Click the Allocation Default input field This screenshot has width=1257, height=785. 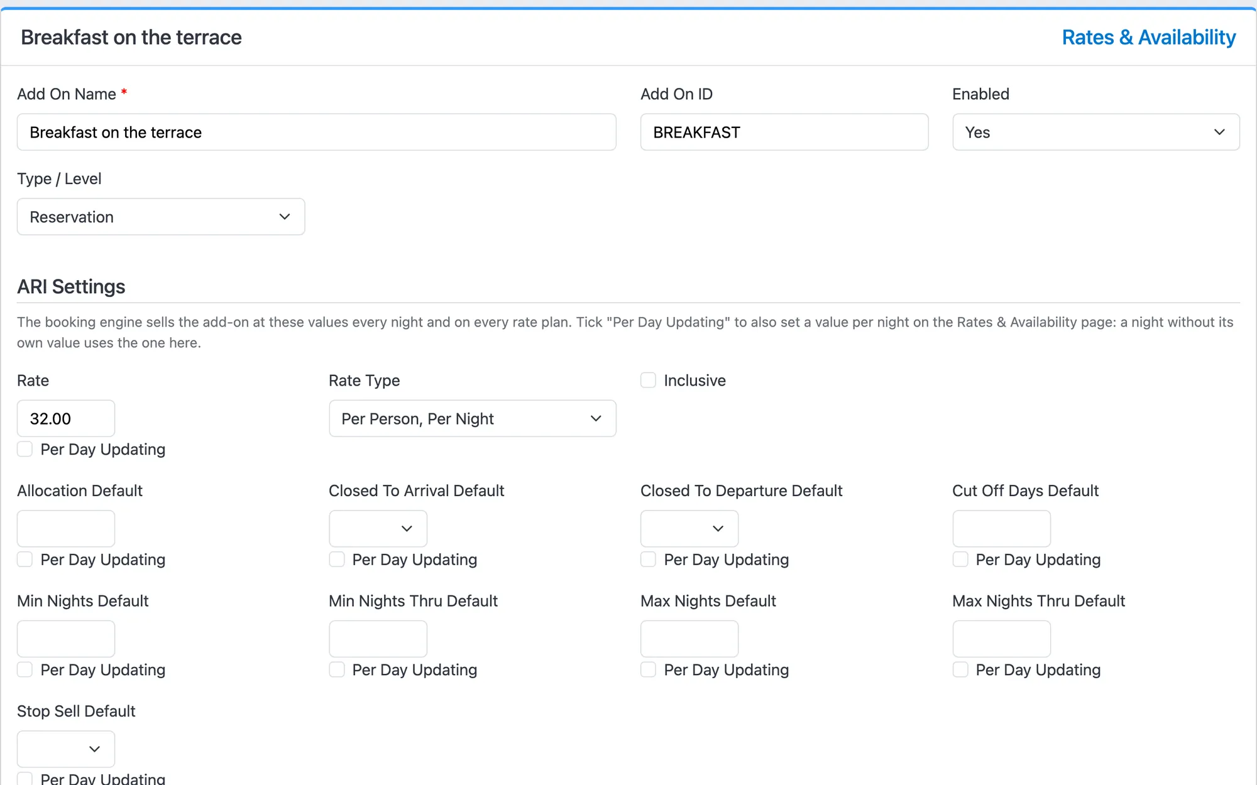[66, 528]
